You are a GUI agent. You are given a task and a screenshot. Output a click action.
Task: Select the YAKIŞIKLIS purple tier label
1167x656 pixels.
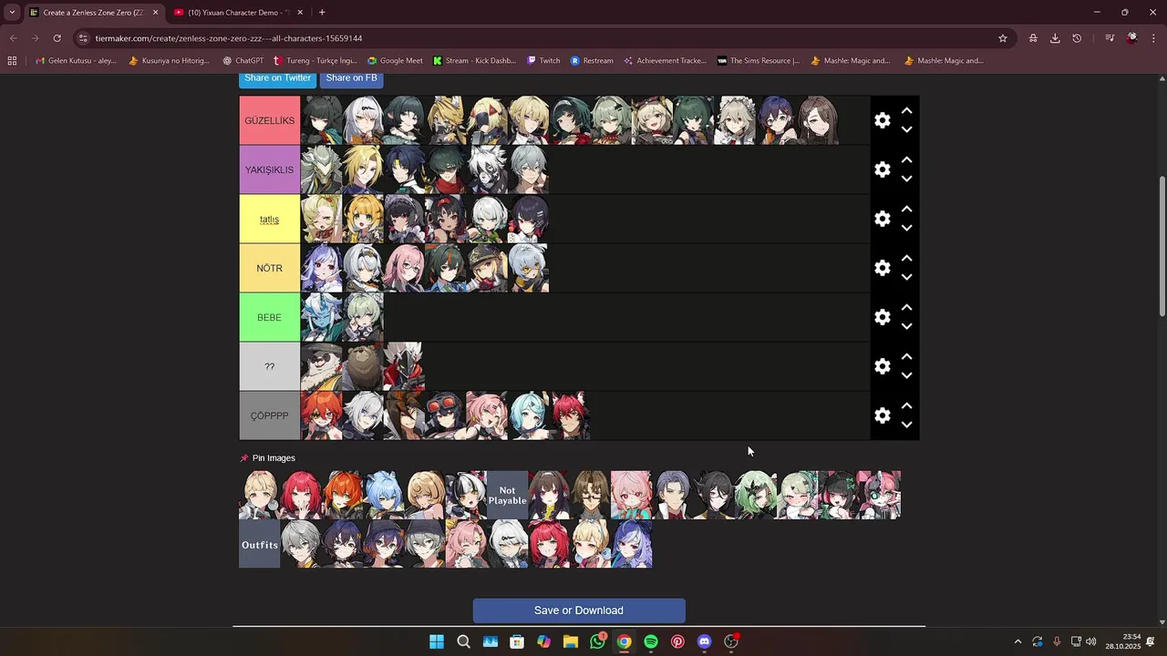(x=269, y=169)
